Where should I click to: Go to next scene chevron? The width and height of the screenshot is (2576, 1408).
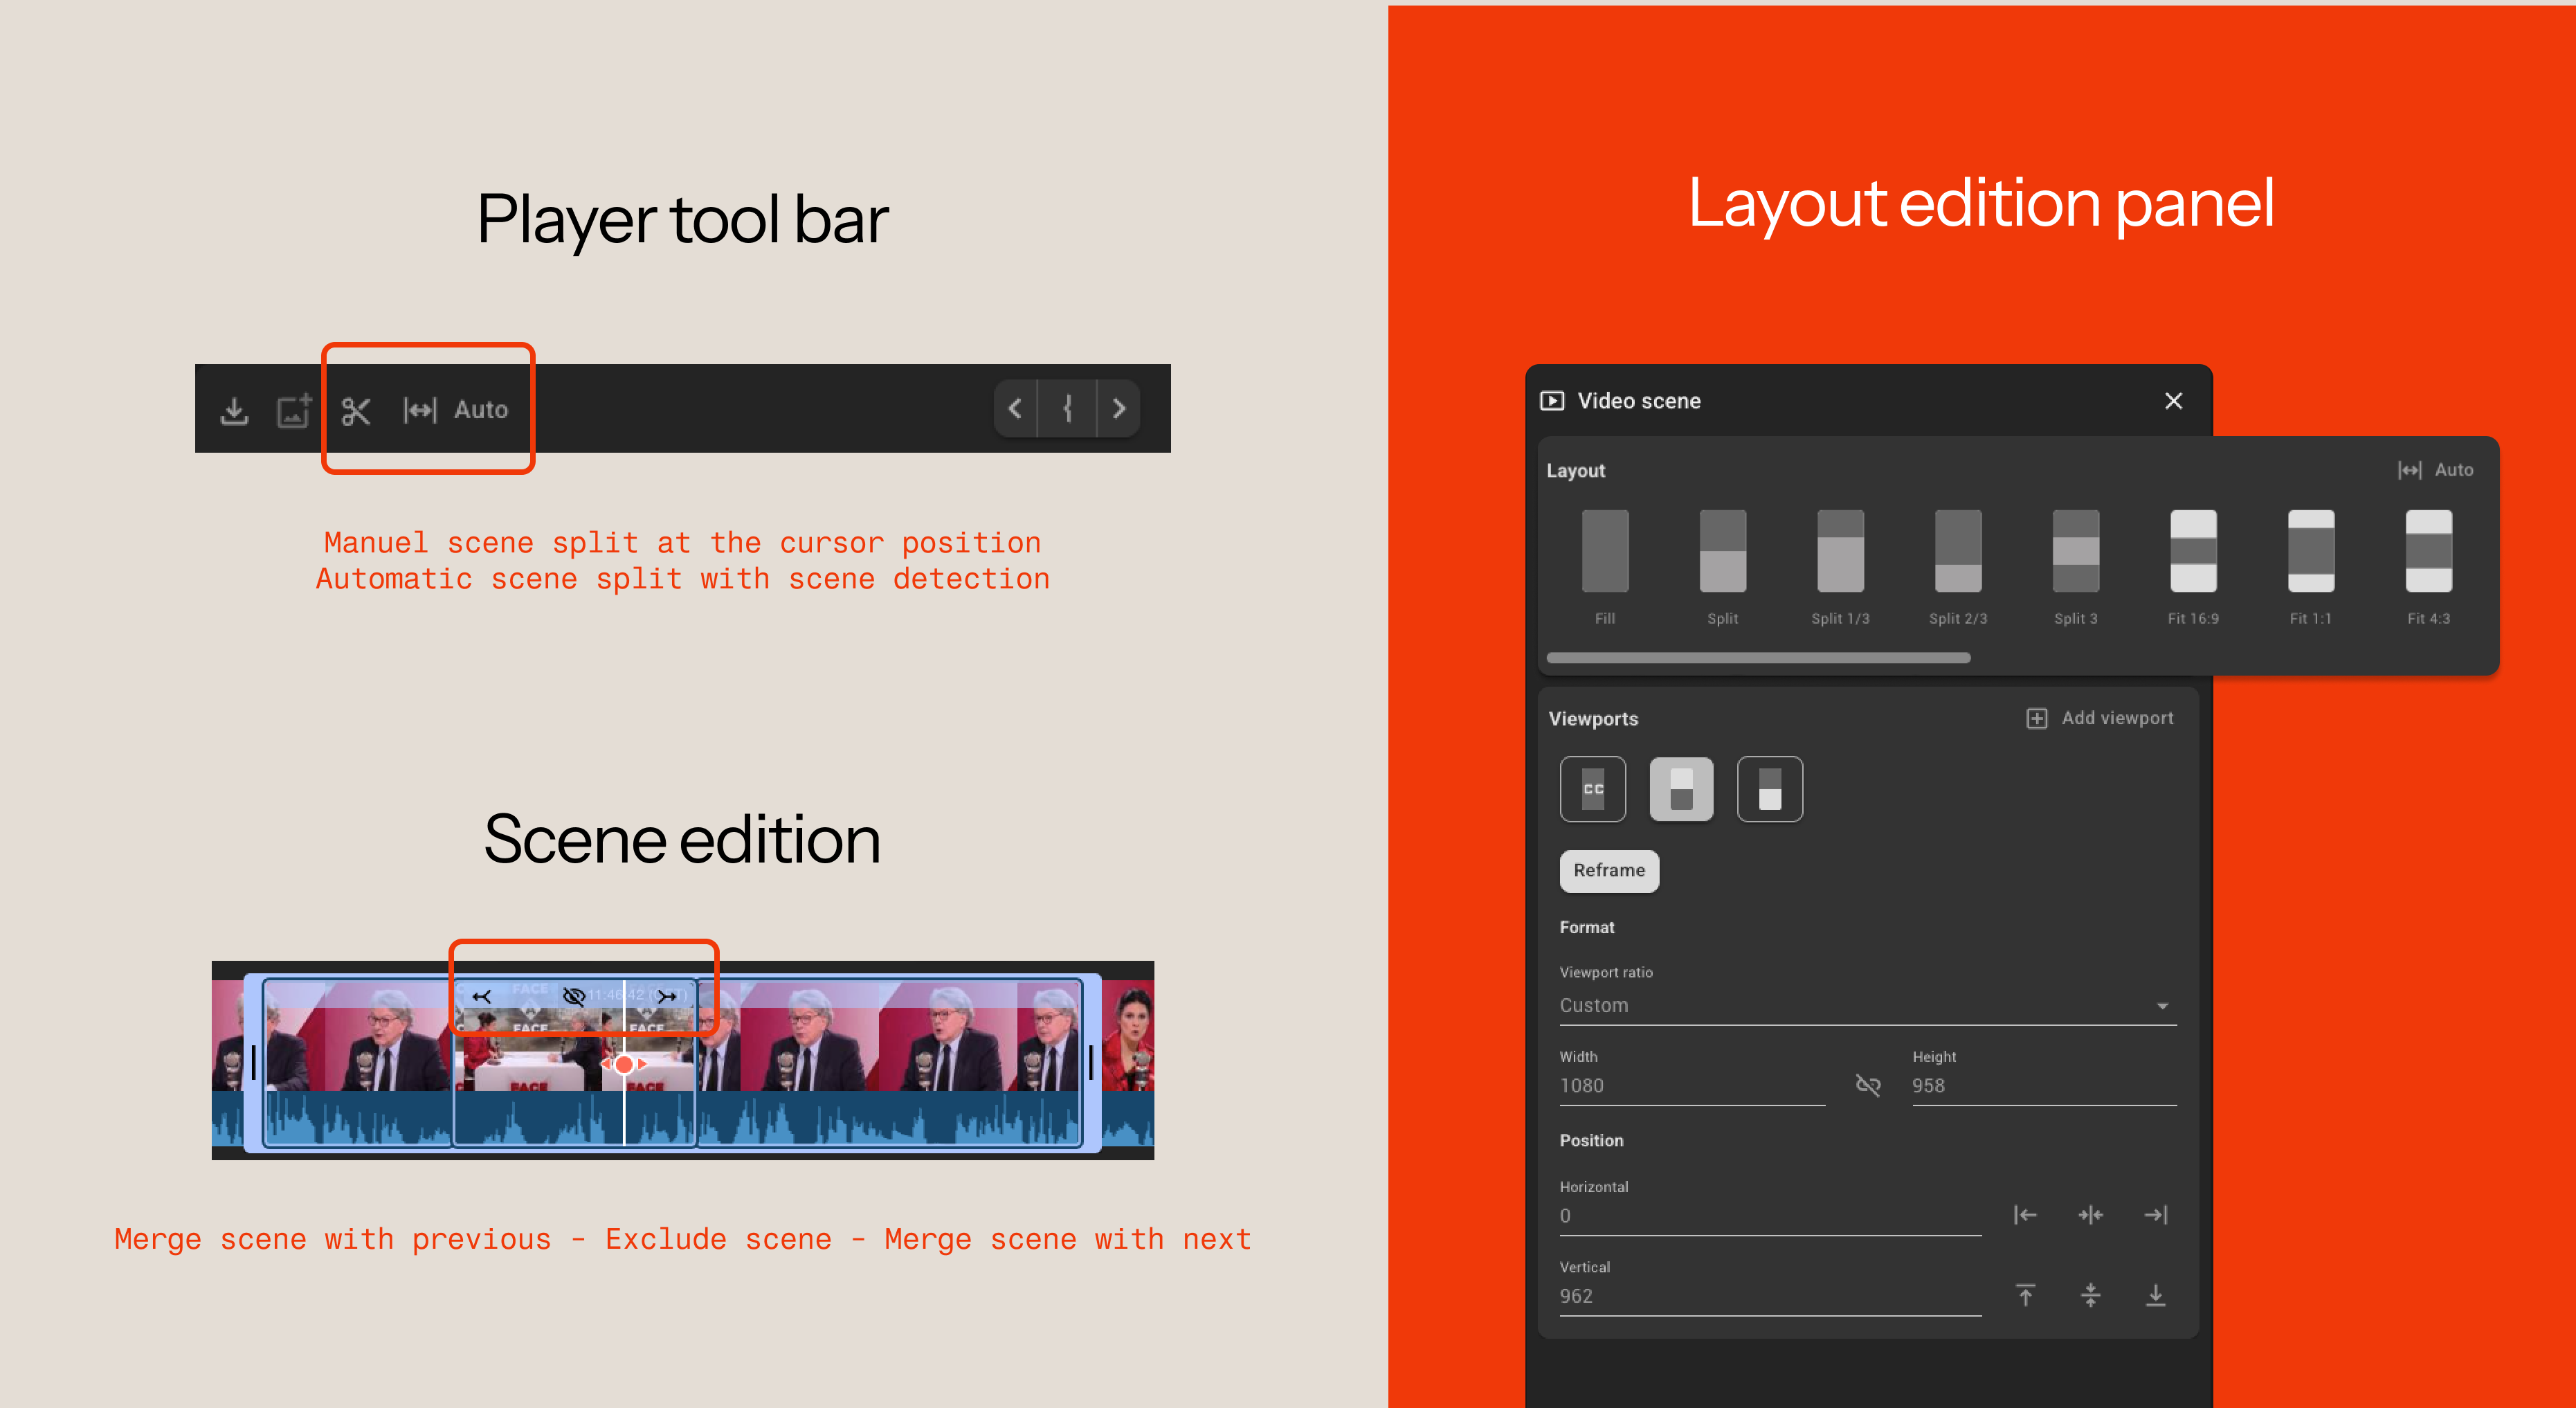click(x=1119, y=409)
